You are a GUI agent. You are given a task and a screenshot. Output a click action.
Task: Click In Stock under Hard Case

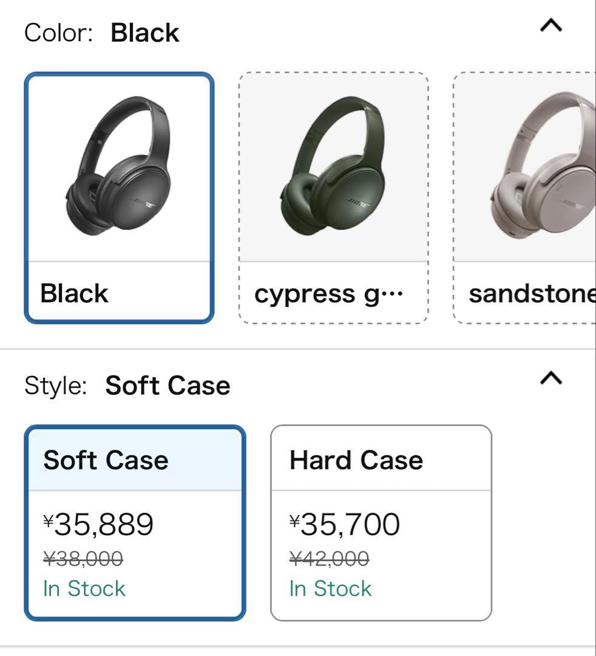330,588
